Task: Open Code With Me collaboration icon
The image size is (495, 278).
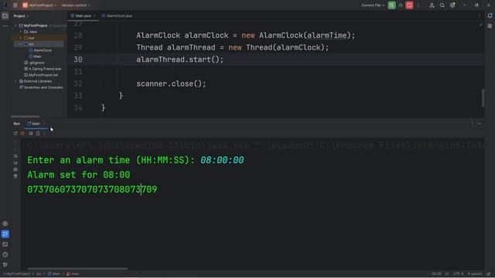Action: point(432,5)
